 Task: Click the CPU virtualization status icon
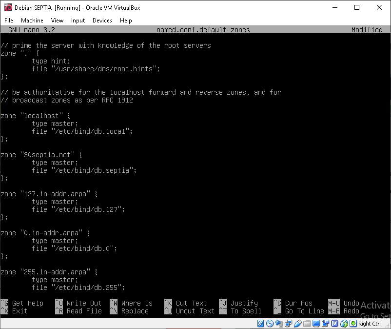[334, 324]
